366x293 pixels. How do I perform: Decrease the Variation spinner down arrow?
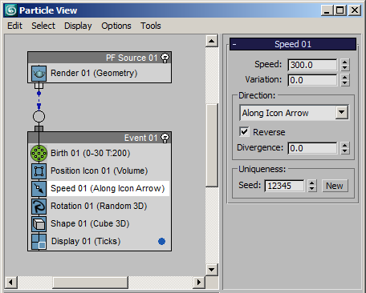click(344, 83)
